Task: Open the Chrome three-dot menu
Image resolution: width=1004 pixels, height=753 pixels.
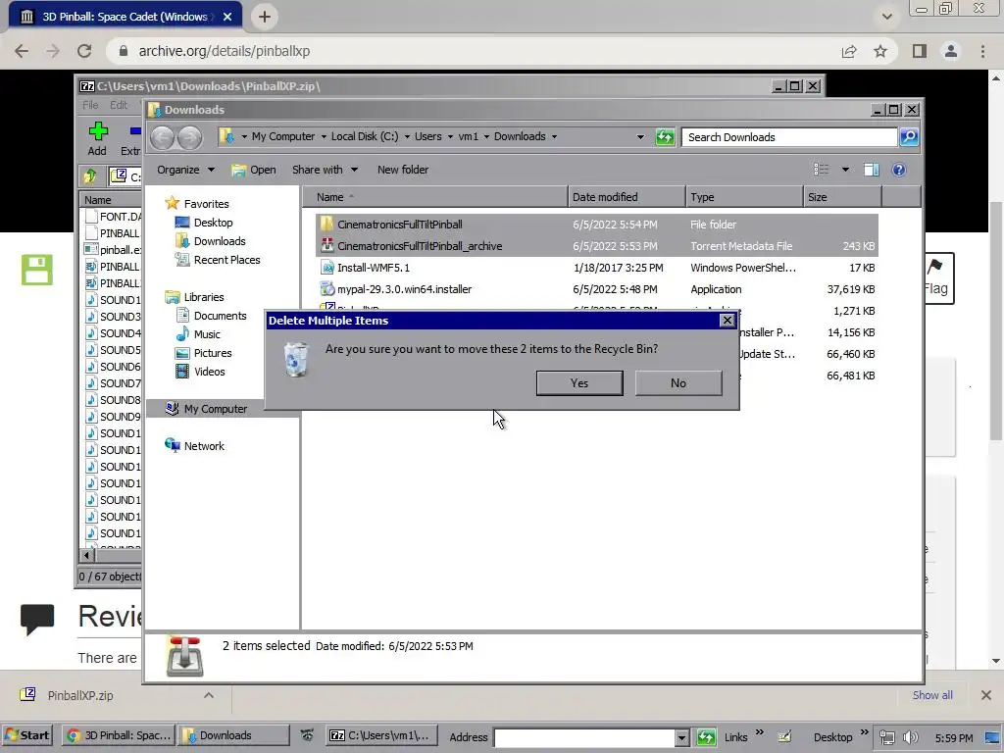Action: tap(982, 51)
